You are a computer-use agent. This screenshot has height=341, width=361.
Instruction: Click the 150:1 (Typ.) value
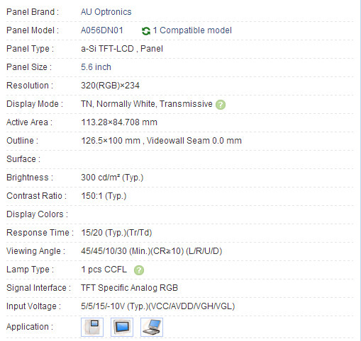tap(104, 196)
